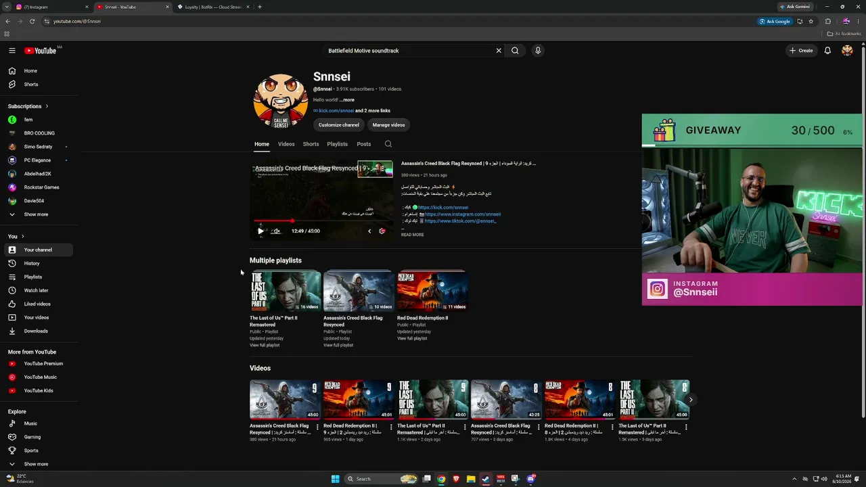Click the YouTube logo
This screenshot has height=487, width=866.
point(41,51)
